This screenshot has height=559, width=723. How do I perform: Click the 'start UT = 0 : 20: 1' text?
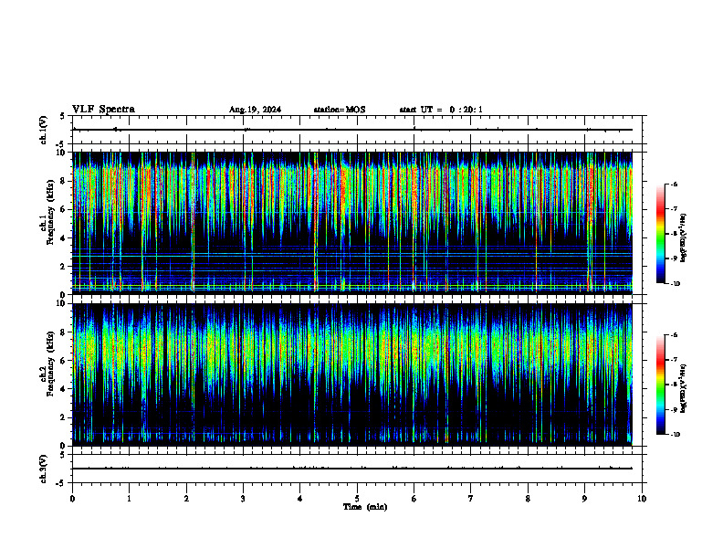tap(441, 110)
